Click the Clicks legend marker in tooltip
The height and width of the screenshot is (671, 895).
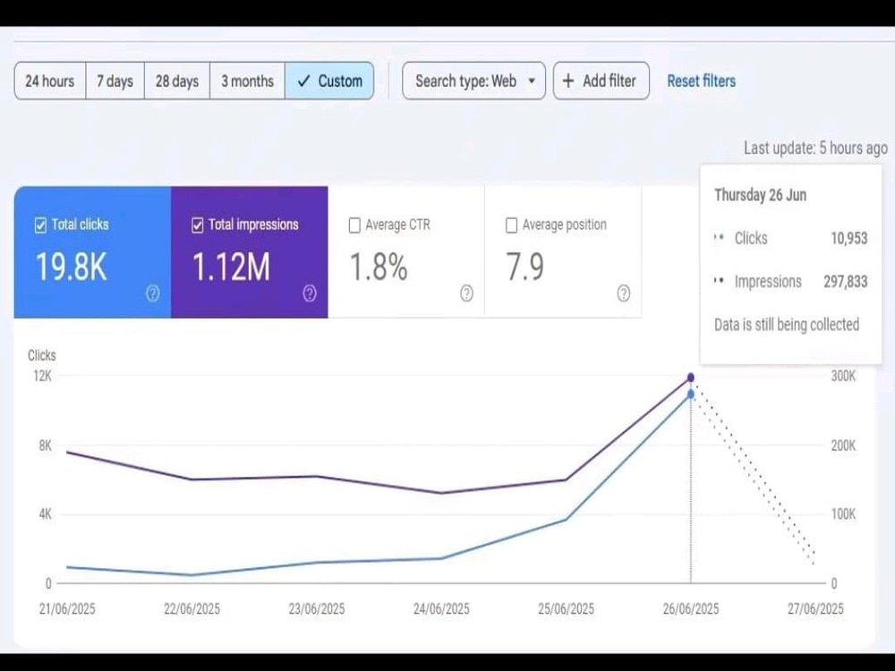[720, 237]
